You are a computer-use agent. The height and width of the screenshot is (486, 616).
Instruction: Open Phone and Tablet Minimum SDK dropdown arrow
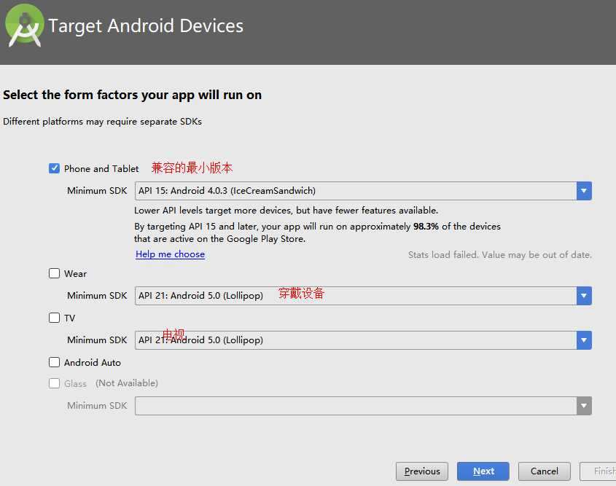pos(584,191)
